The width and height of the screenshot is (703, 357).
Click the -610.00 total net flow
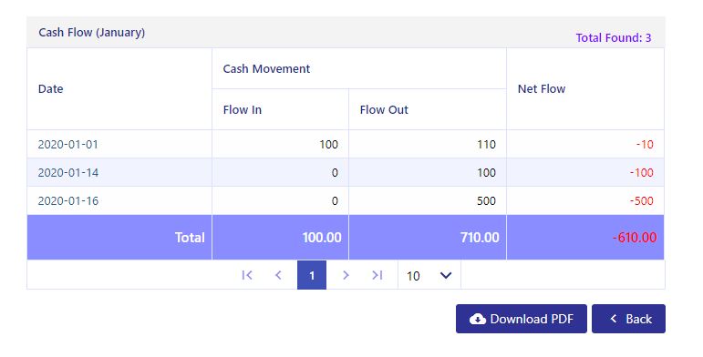(x=635, y=238)
